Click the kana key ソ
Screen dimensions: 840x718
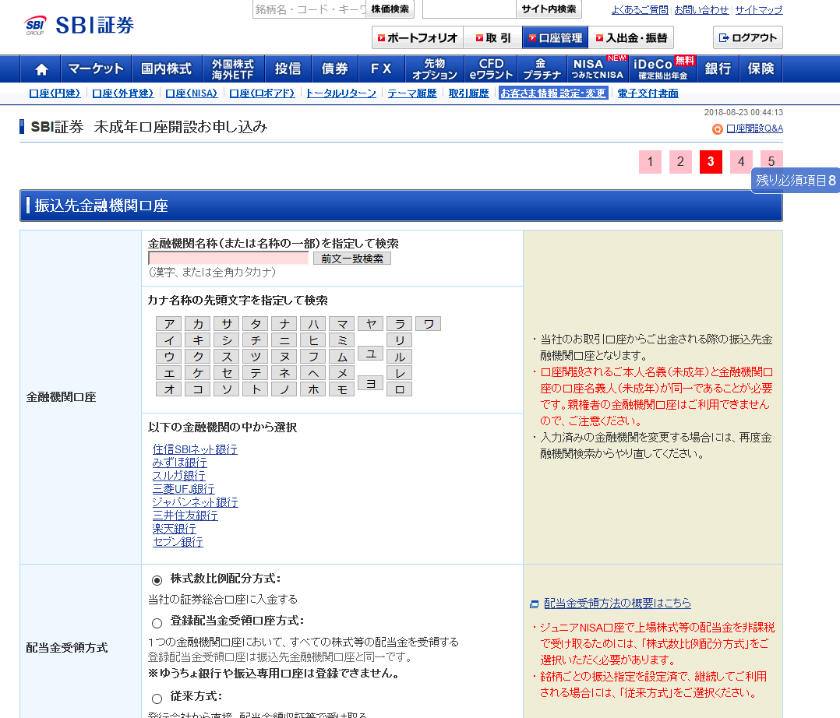pos(228,389)
